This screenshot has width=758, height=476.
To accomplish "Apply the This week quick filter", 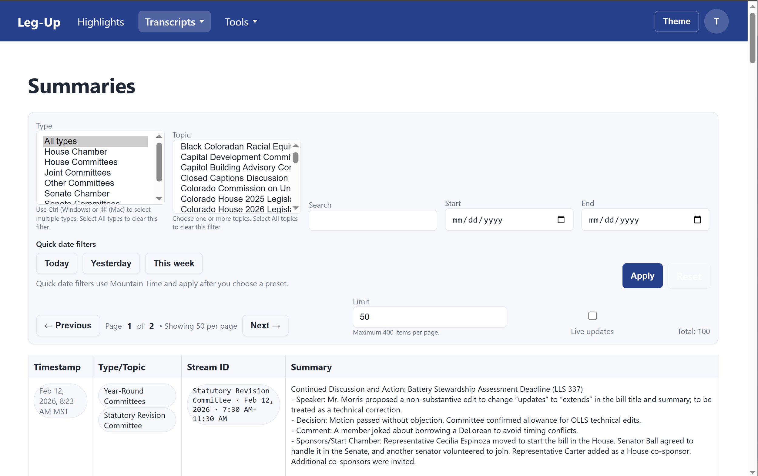I will click(x=173, y=263).
